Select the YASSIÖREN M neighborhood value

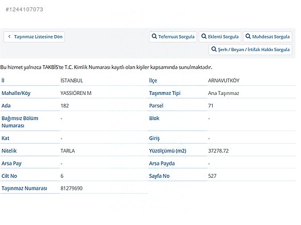(x=76, y=93)
